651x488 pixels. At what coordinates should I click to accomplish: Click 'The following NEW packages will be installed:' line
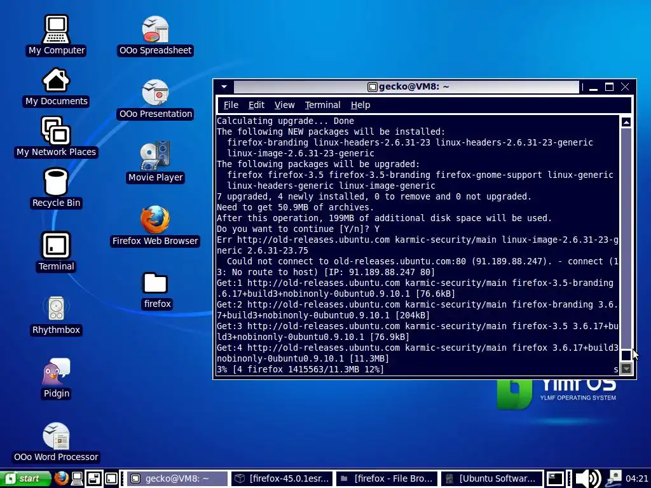click(331, 132)
